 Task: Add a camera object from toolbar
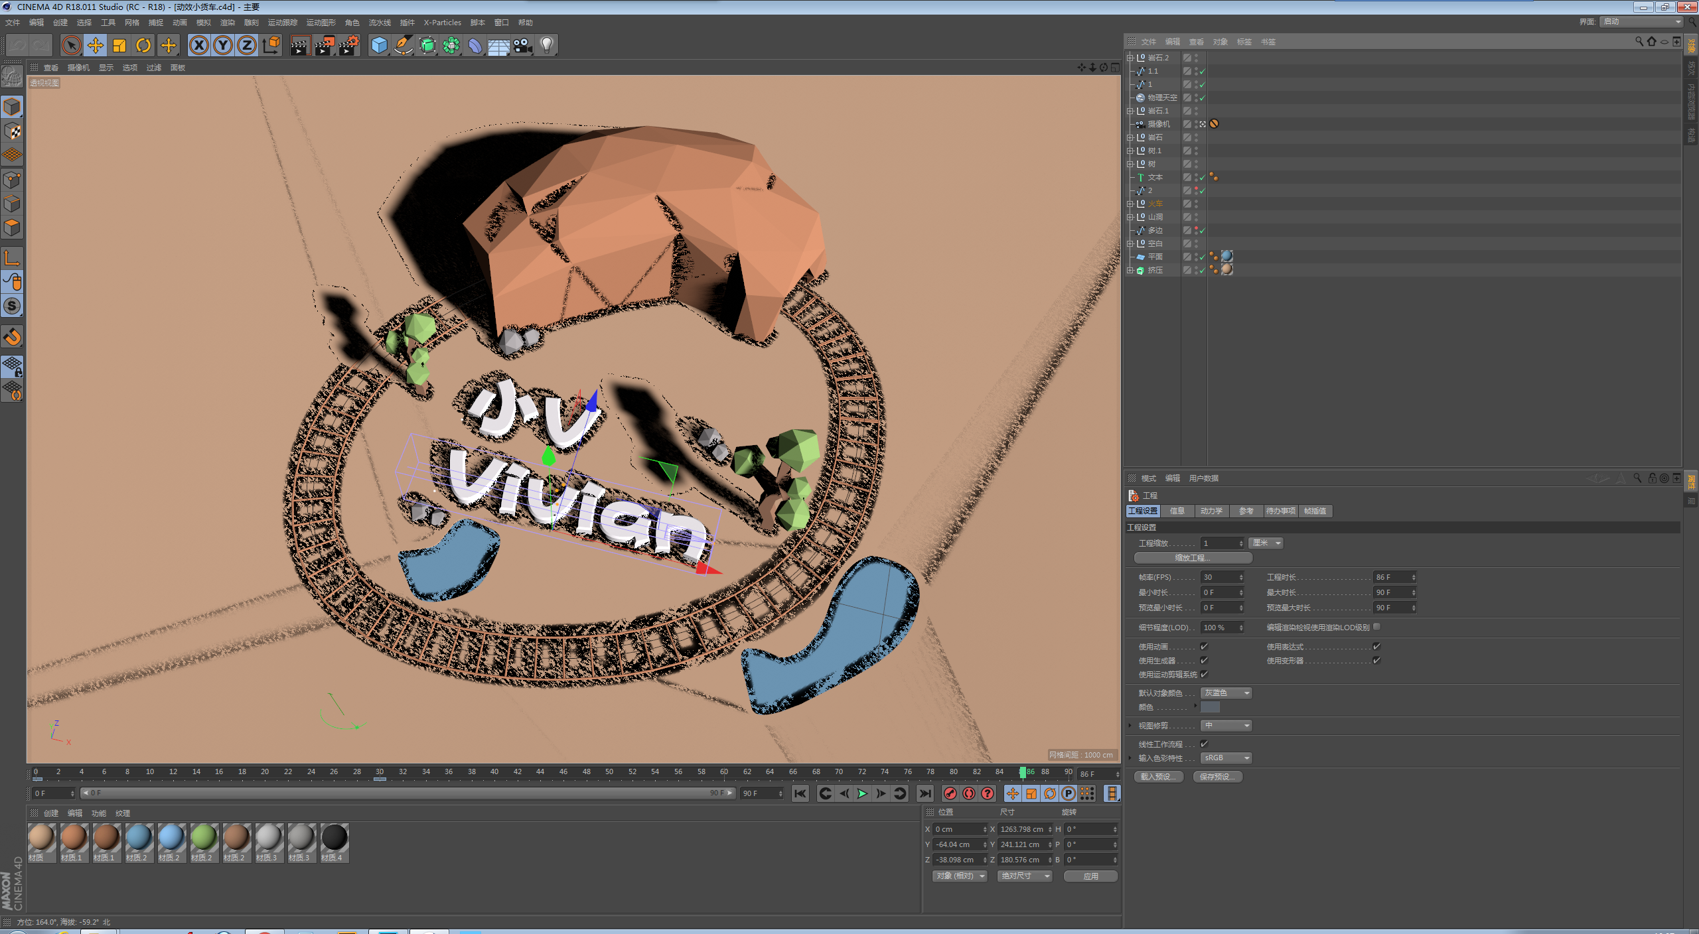coord(523,45)
